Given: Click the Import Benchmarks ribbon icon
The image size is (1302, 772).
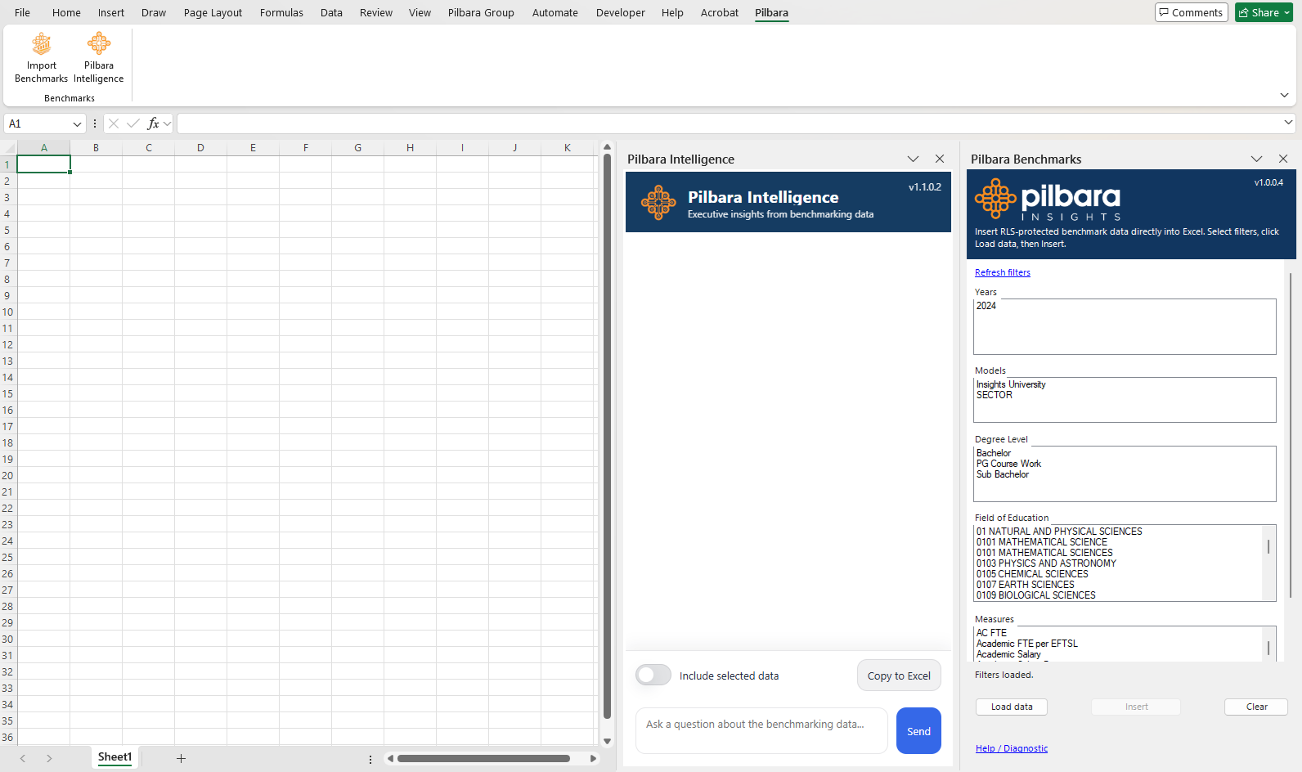Looking at the screenshot, I should 41,44.
